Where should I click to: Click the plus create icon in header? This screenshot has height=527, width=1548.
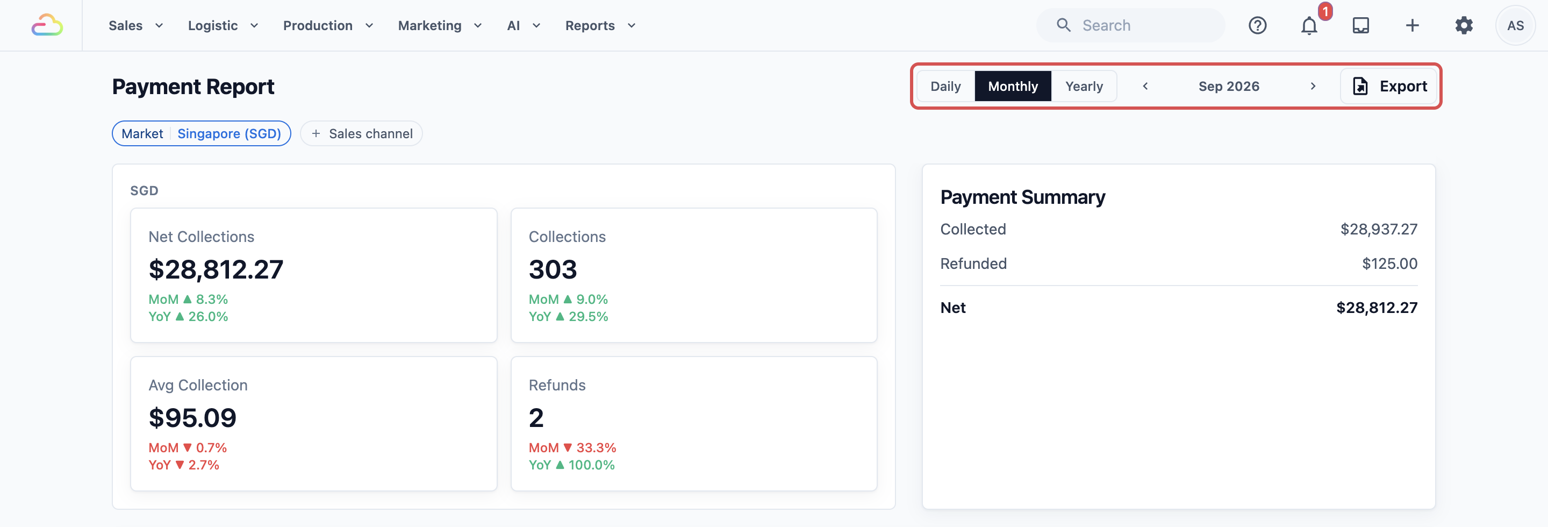(x=1412, y=25)
